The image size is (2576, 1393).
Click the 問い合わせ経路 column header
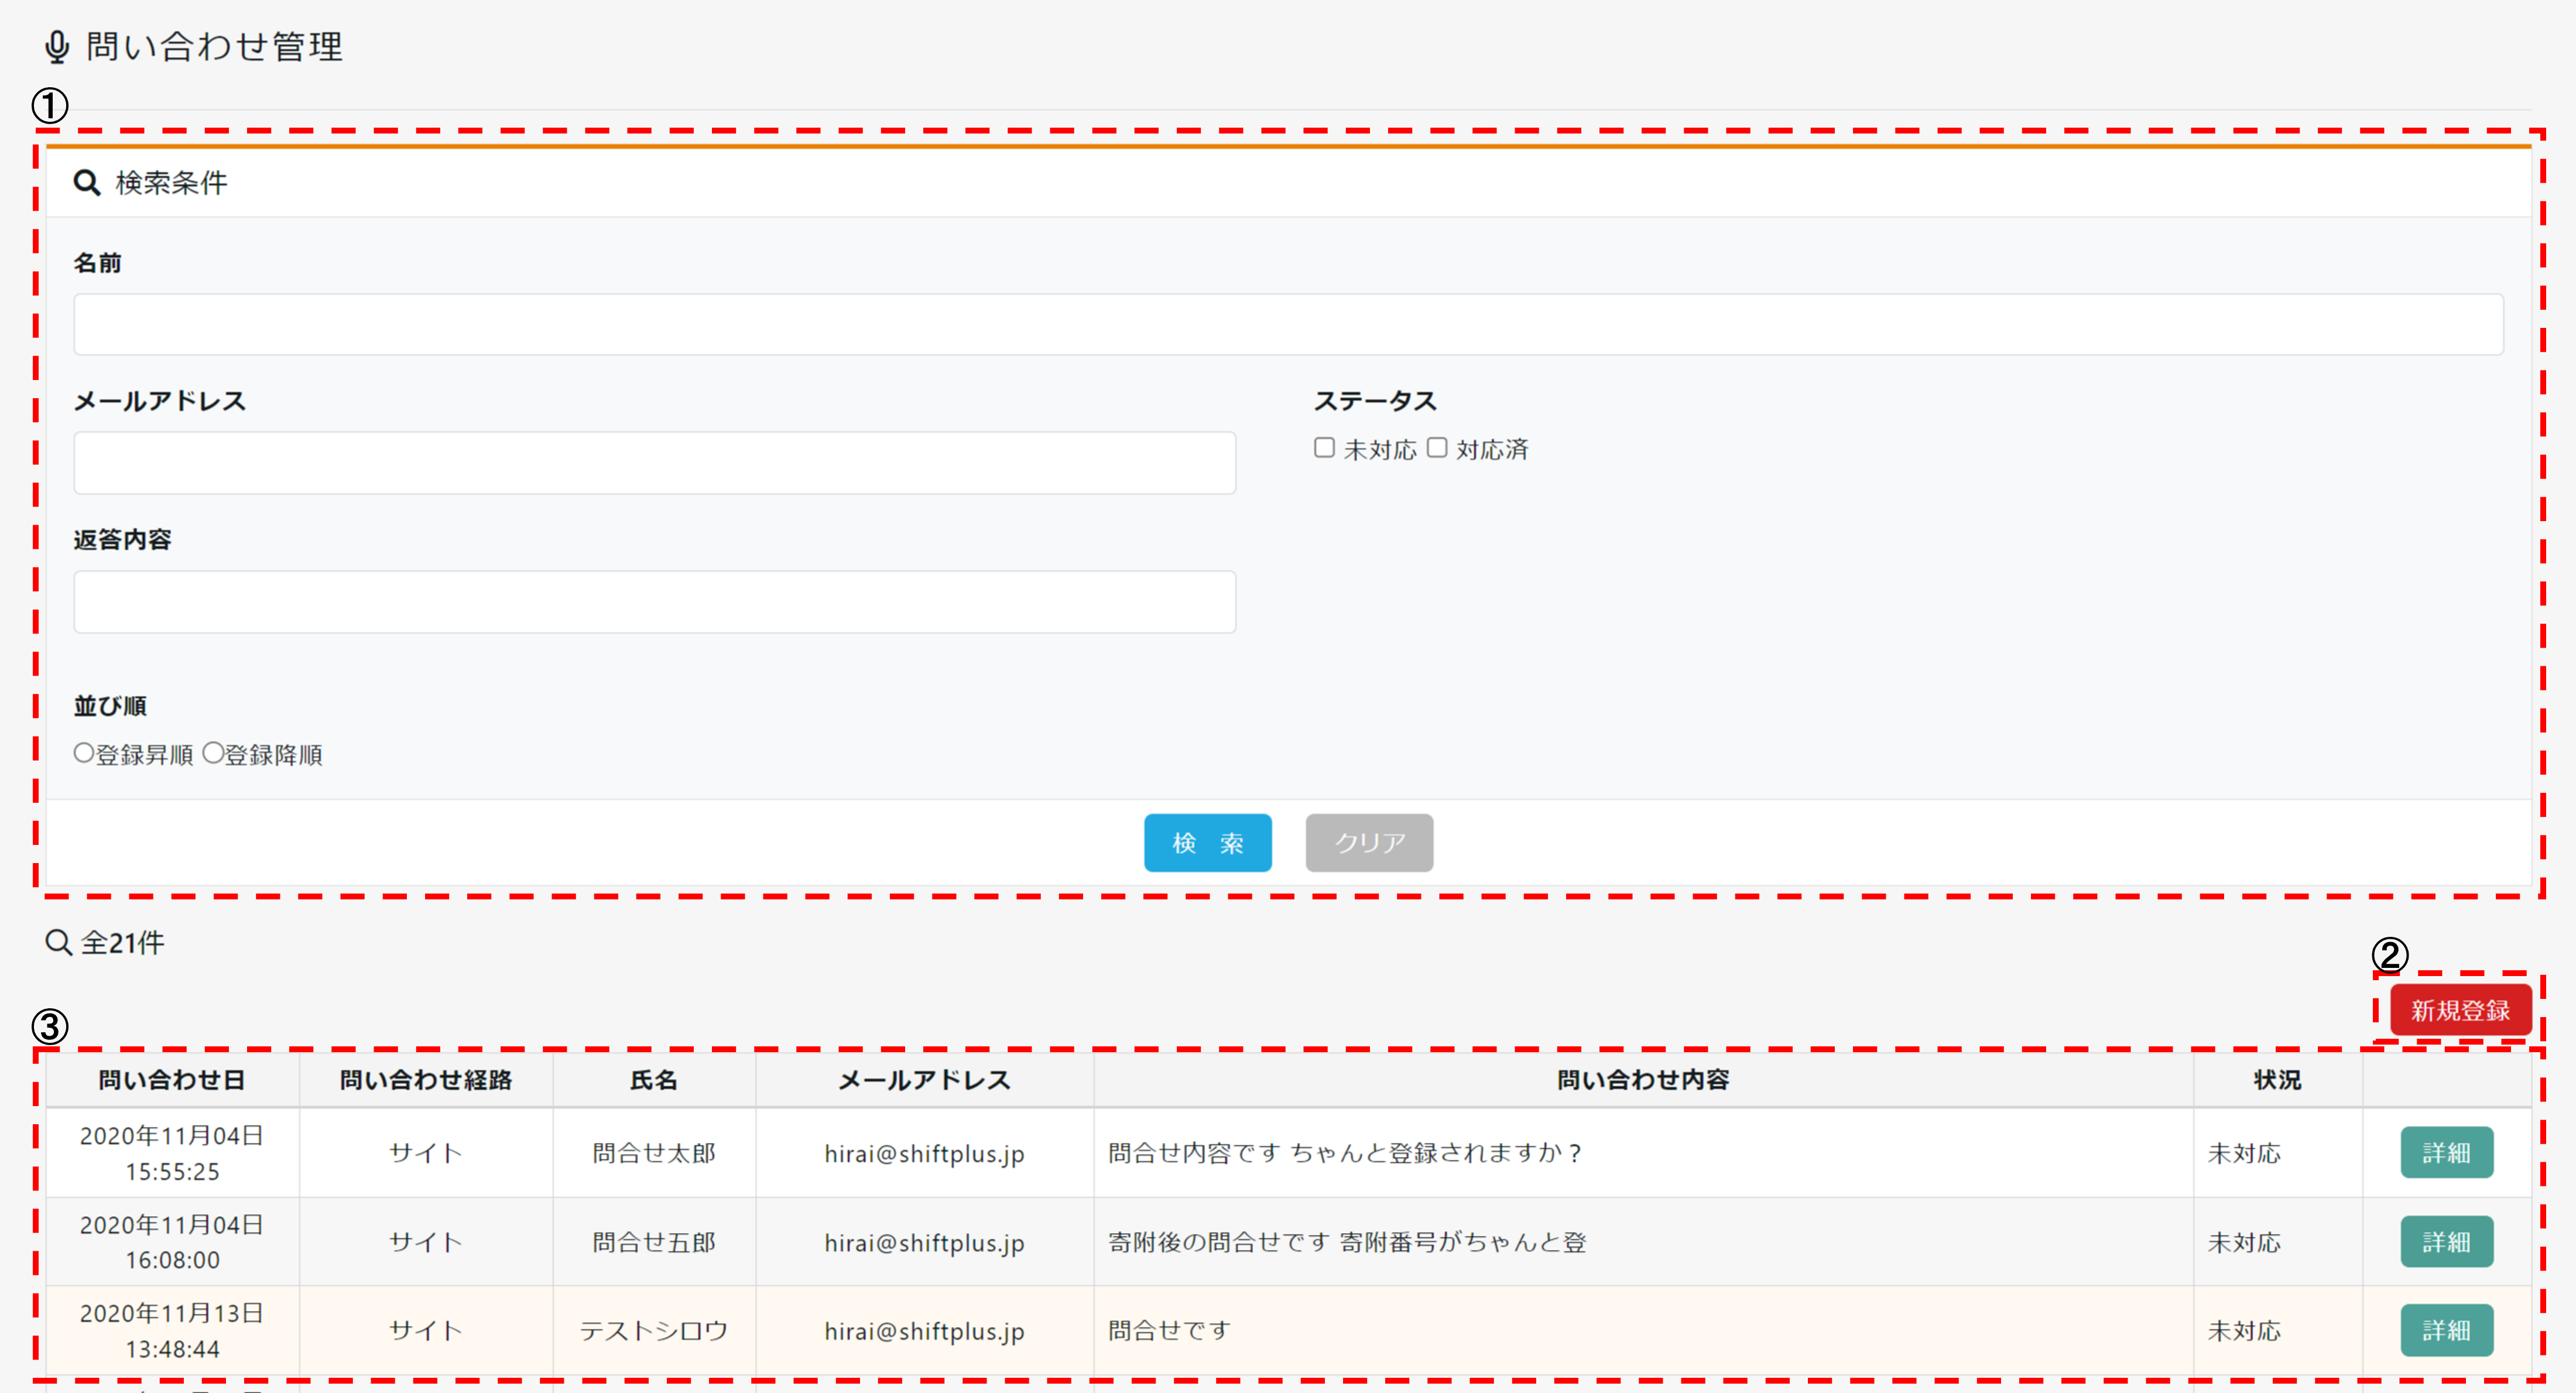[x=426, y=1080]
